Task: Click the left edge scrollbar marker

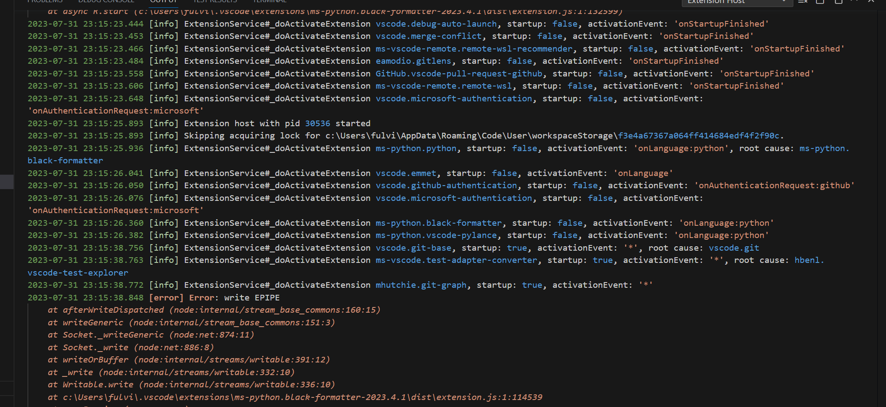Action: click(x=7, y=182)
